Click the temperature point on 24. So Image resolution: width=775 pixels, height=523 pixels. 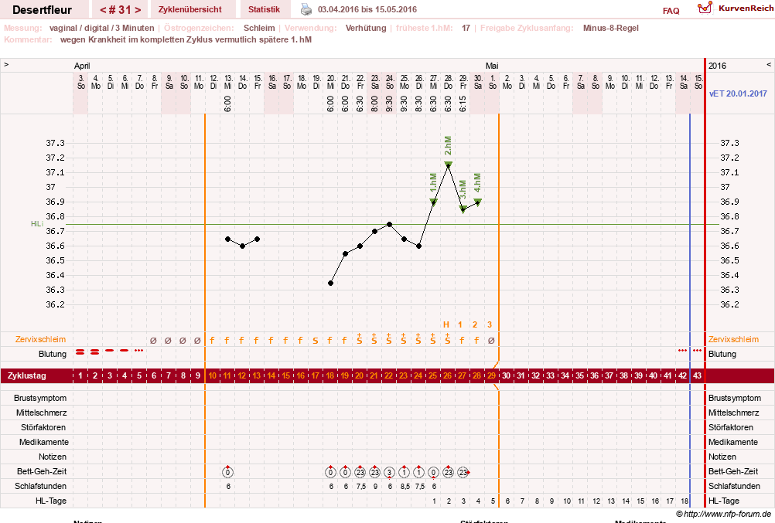coord(390,224)
